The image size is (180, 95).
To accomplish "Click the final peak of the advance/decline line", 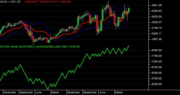I will [129, 46].
